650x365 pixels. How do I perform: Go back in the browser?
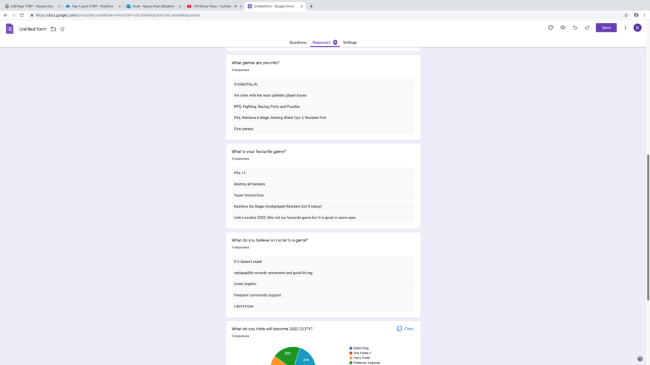[x=5, y=15]
